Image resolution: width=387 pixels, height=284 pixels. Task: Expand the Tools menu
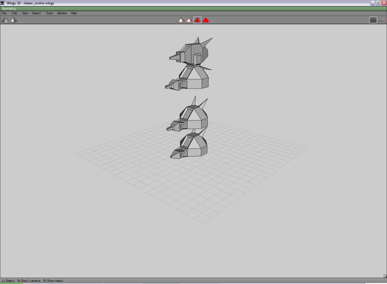click(x=50, y=13)
